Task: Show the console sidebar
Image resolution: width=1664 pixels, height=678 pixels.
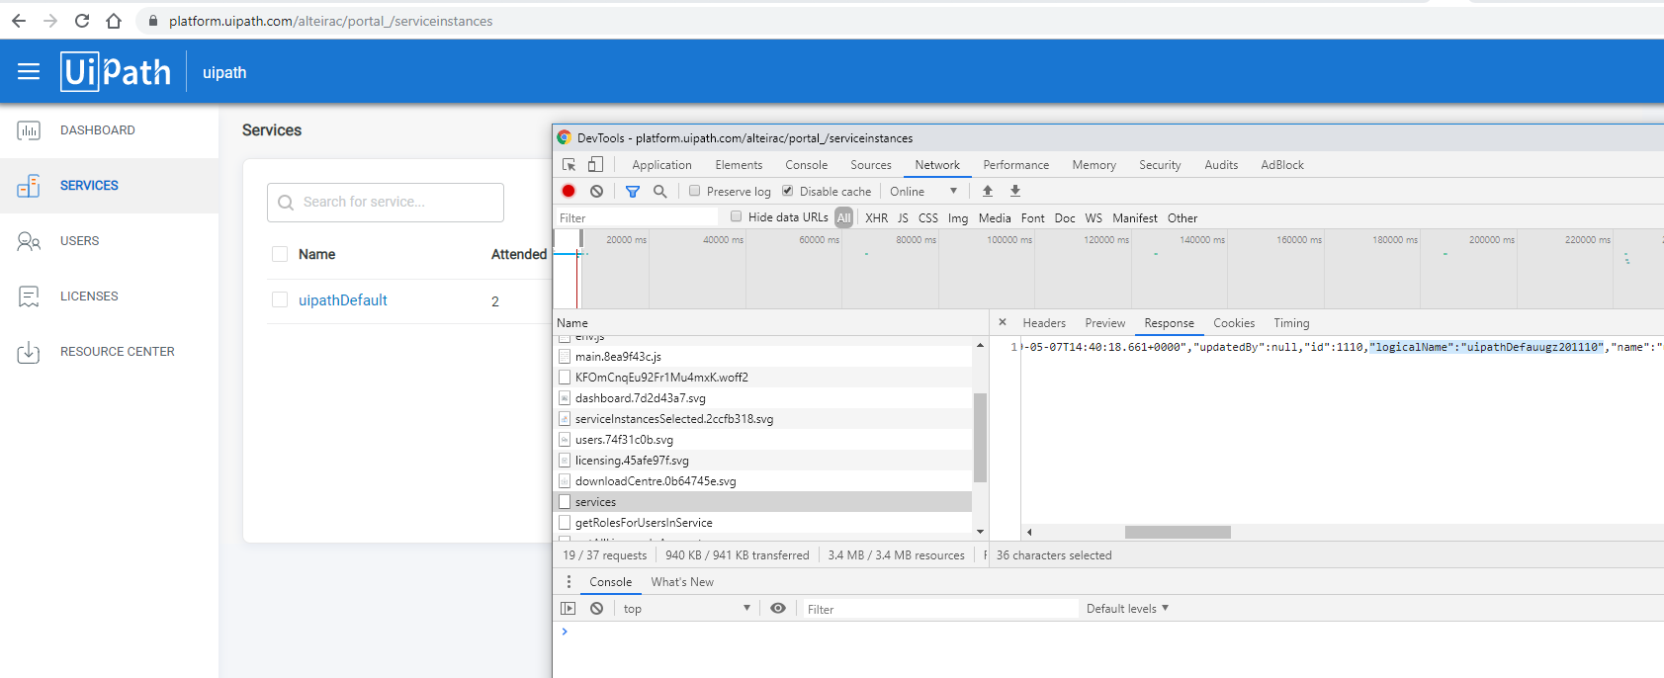Action: pyautogui.click(x=569, y=609)
